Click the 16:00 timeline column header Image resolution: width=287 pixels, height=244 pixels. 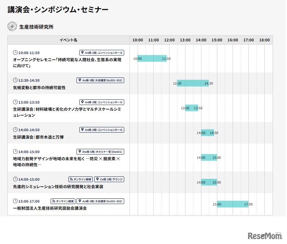pyautogui.click(x=233, y=40)
